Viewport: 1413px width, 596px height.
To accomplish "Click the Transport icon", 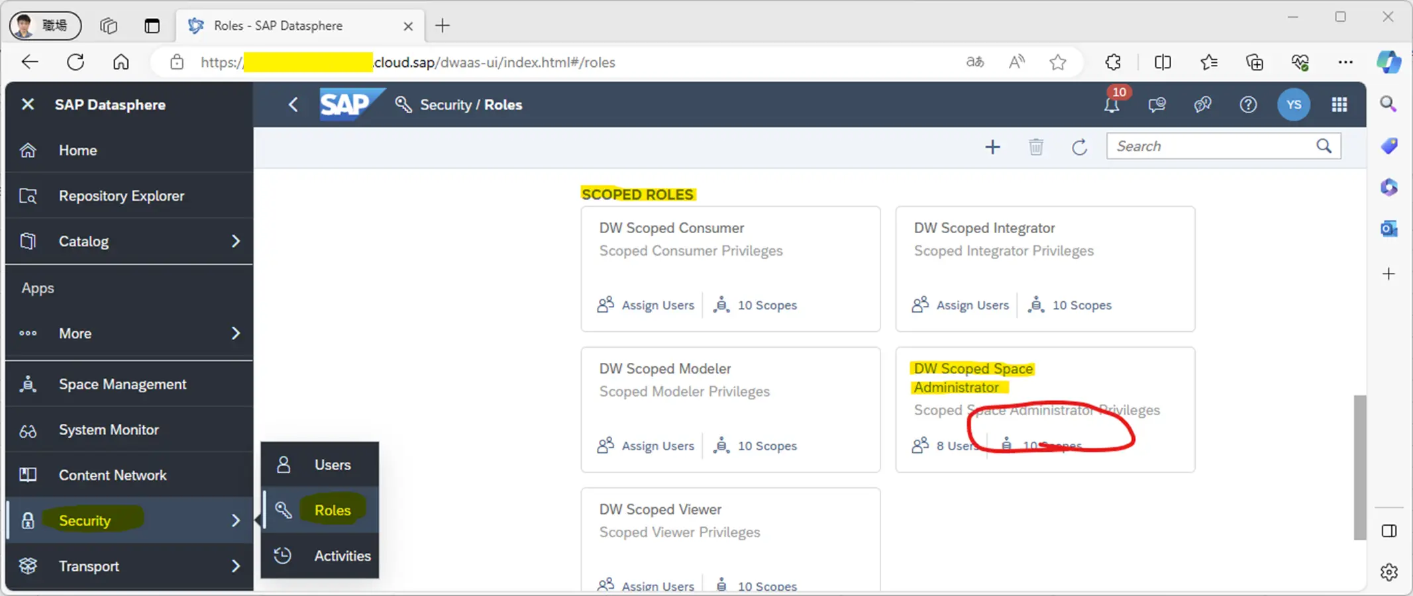I will coord(28,566).
